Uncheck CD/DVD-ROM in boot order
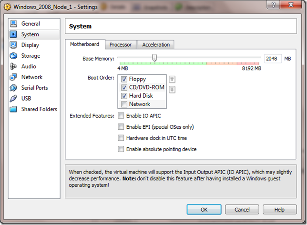Screen dimensions: 307x225 (124, 87)
